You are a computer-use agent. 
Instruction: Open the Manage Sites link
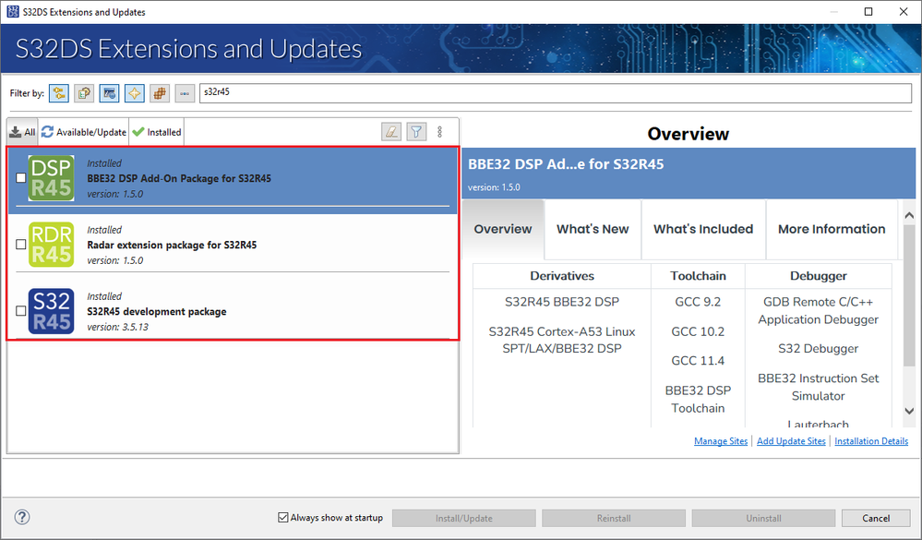click(721, 441)
